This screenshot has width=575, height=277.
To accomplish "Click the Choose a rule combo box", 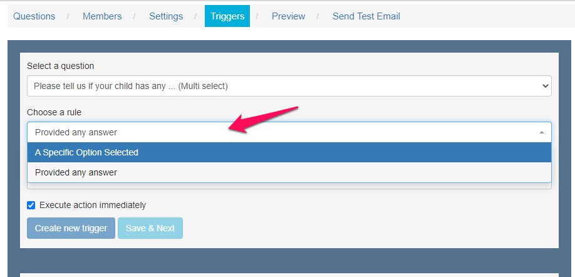I will (289, 132).
